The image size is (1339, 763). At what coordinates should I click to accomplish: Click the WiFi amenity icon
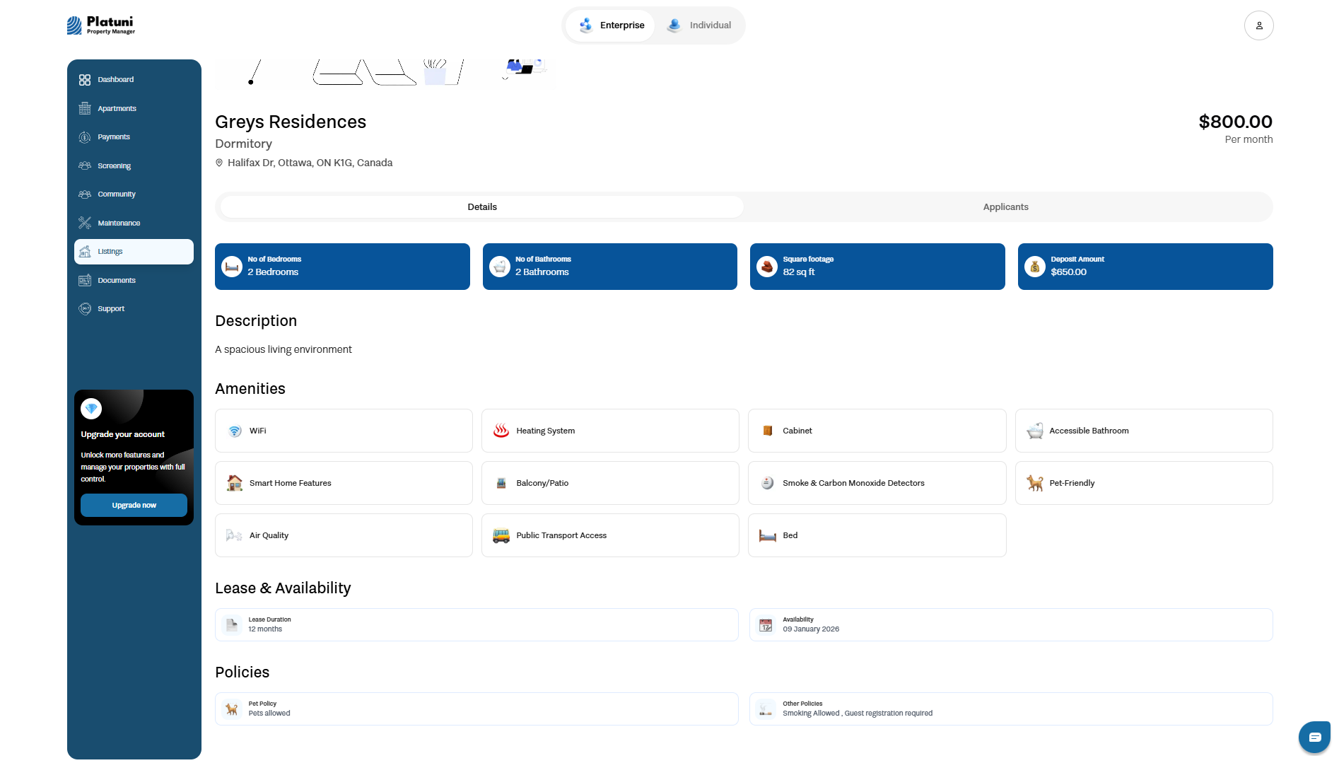pos(235,431)
